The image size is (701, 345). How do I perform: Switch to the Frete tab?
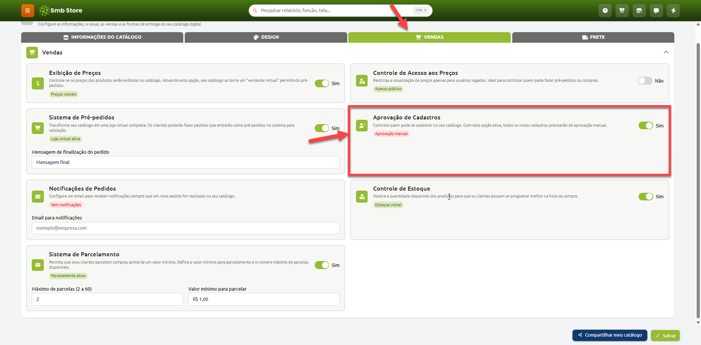(x=593, y=37)
